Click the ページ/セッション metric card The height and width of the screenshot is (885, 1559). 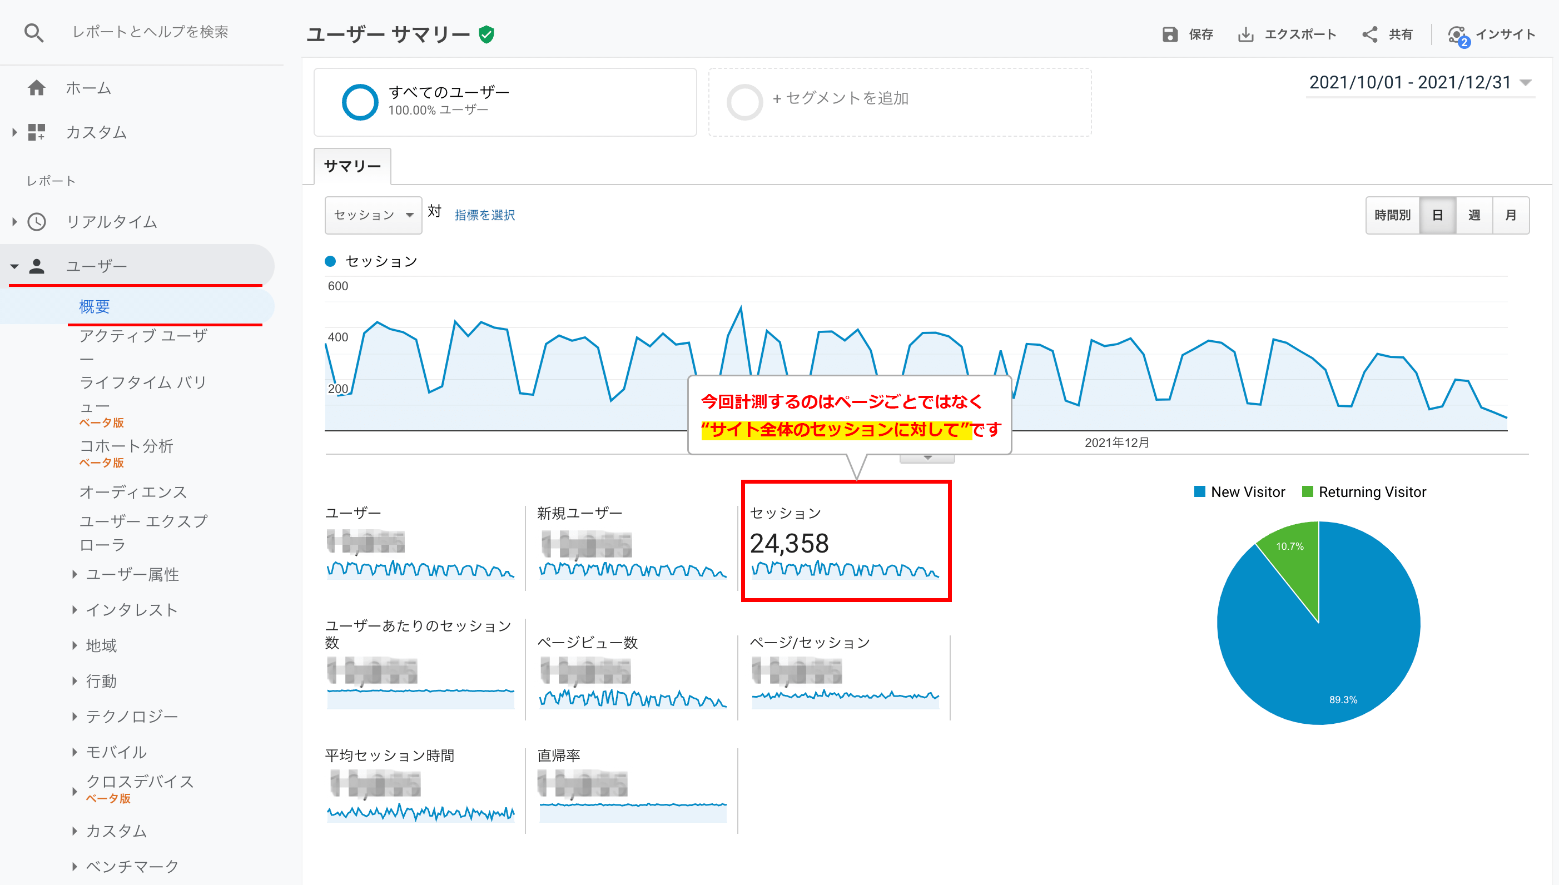845,673
